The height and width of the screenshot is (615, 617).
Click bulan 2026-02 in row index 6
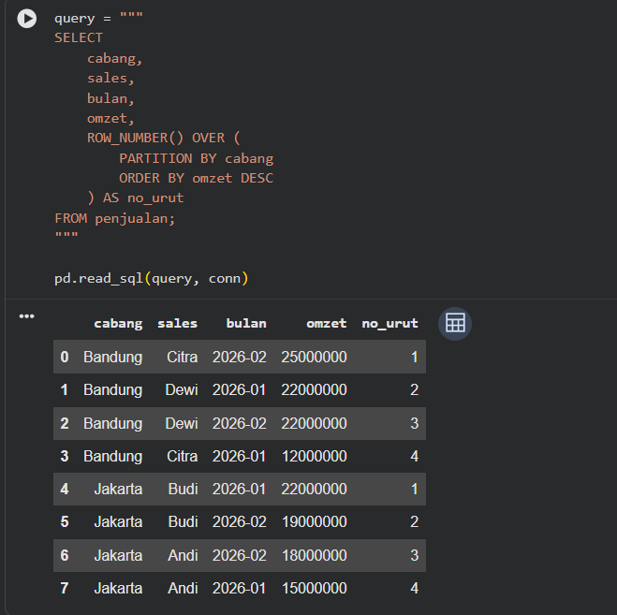coord(240,555)
